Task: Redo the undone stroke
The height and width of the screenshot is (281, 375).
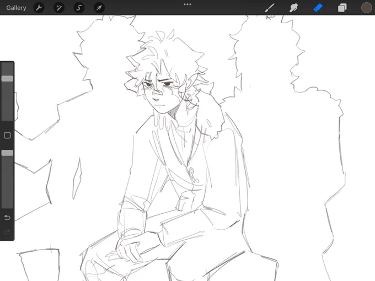Action: tap(7, 232)
